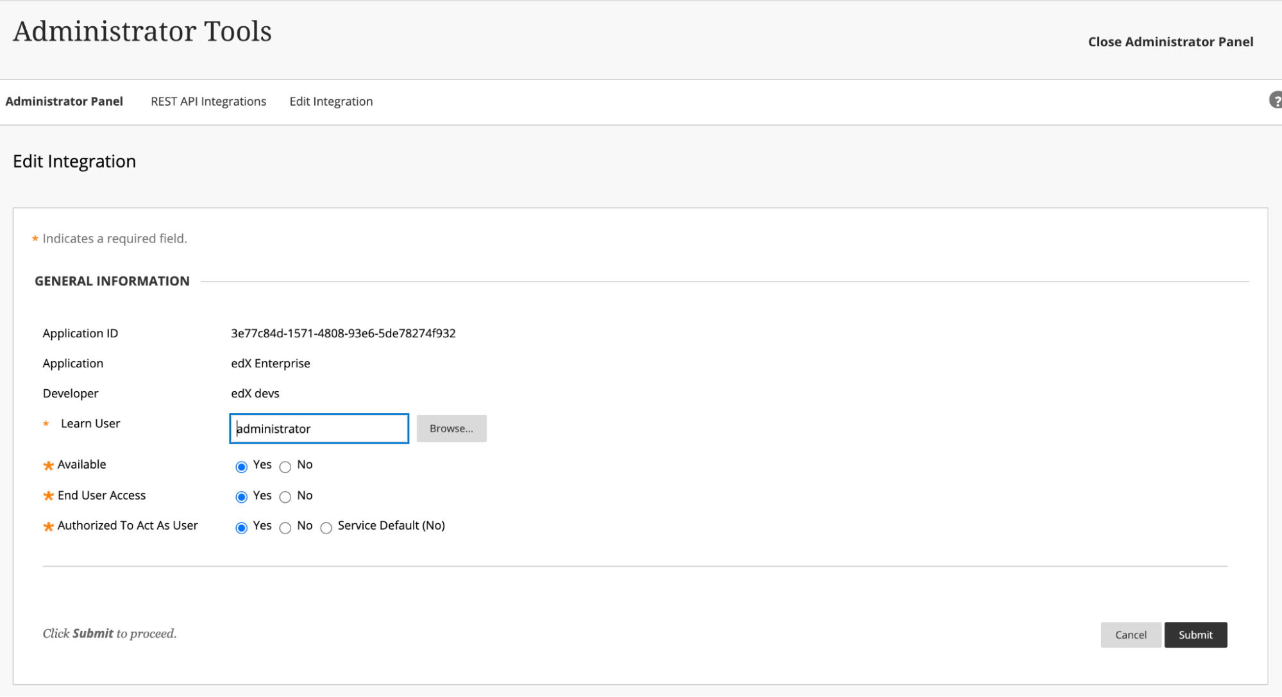The height and width of the screenshot is (697, 1282).
Task: Click the GENERAL INFORMATION section header
Action: [x=112, y=280]
